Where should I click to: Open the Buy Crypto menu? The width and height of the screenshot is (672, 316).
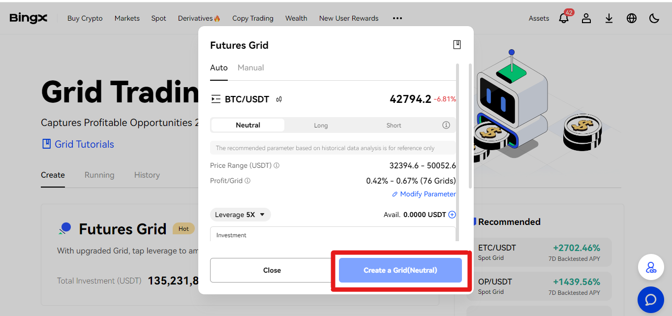(x=85, y=18)
